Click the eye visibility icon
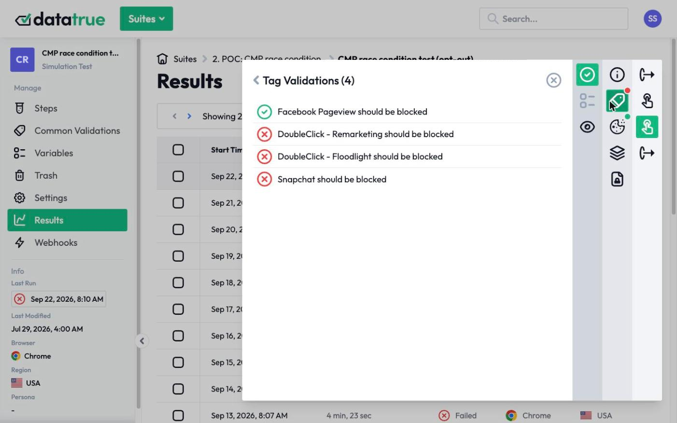Viewport: 677px width, 423px height. pos(587,127)
